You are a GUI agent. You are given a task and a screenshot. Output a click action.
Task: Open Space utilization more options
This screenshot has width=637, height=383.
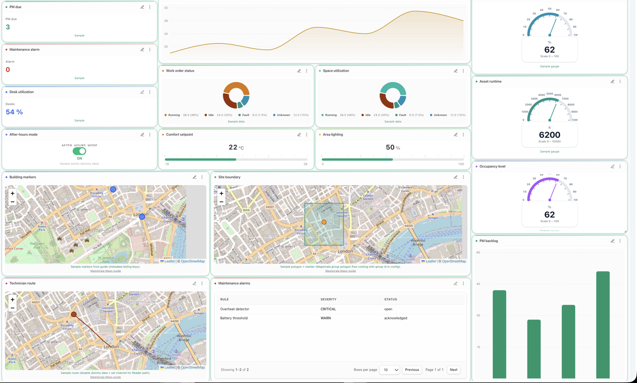coord(463,71)
